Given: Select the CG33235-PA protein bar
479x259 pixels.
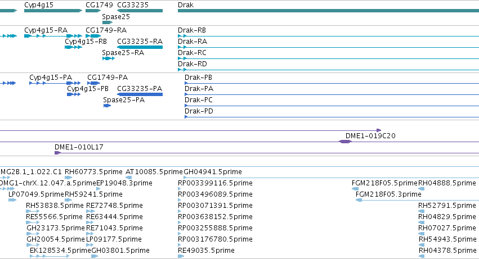Looking at the screenshot, I should (x=140, y=94).
